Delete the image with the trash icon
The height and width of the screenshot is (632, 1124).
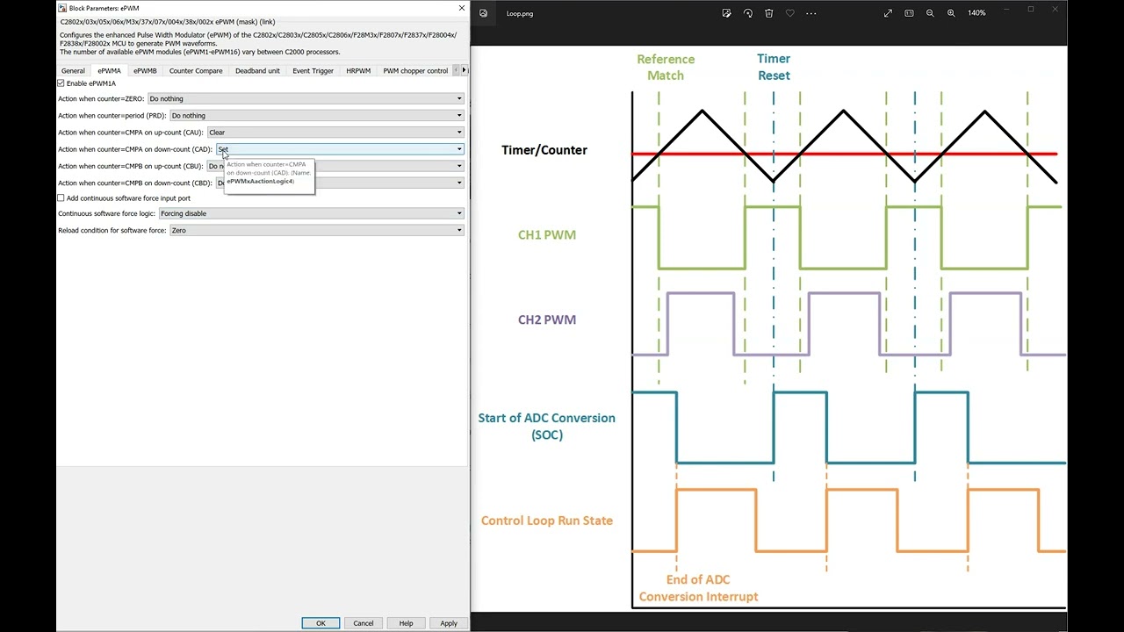pyautogui.click(x=768, y=13)
